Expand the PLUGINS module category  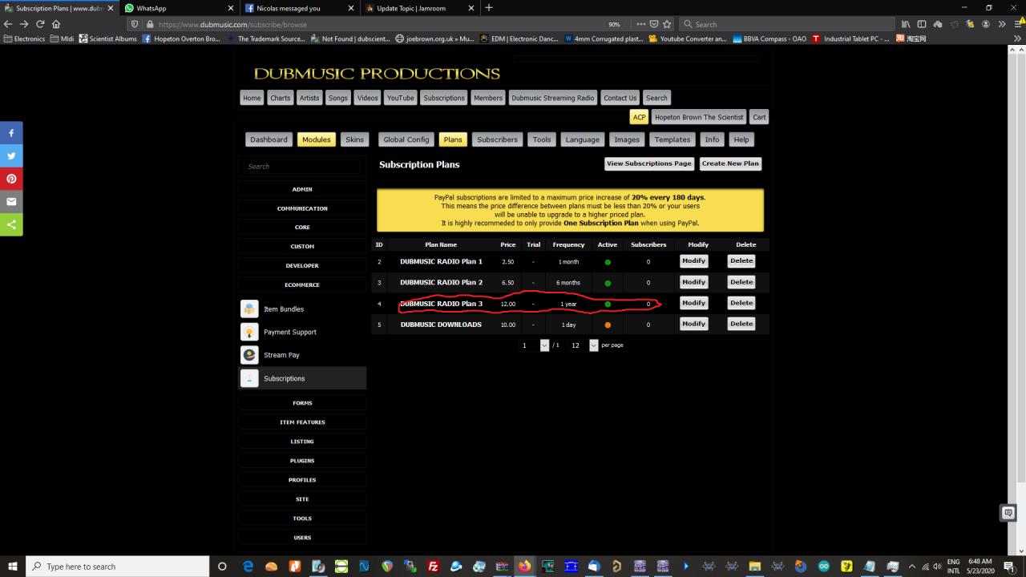pos(302,461)
